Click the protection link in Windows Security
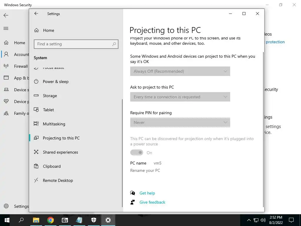This screenshot has width=301, height=226. (x=275, y=42)
